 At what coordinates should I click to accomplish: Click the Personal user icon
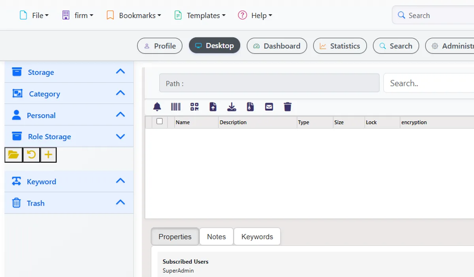17,115
